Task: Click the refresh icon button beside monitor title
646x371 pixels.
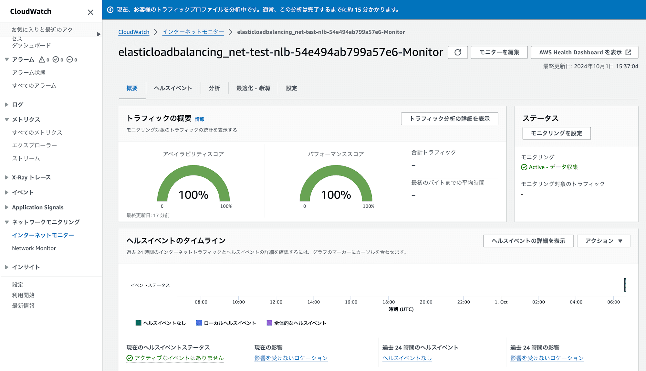Action: pos(458,52)
